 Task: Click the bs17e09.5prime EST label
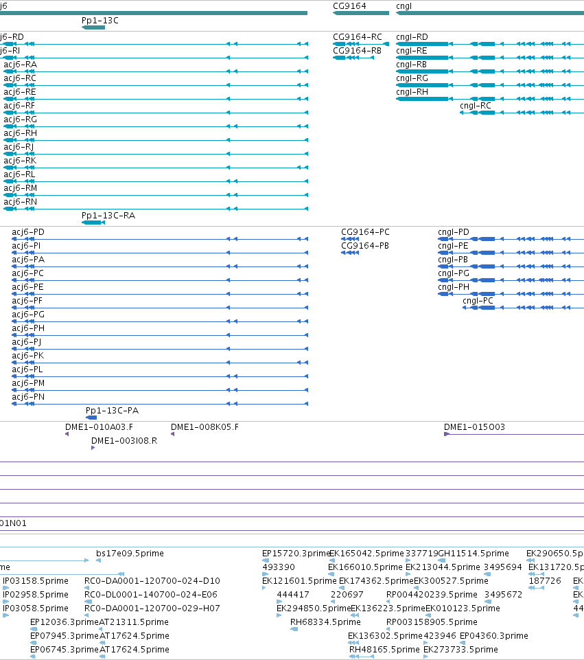(x=130, y=554)
